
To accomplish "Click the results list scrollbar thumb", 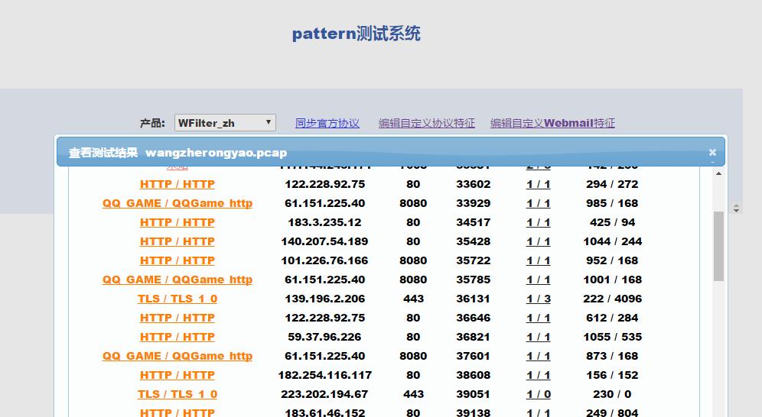I will (718, 246).
